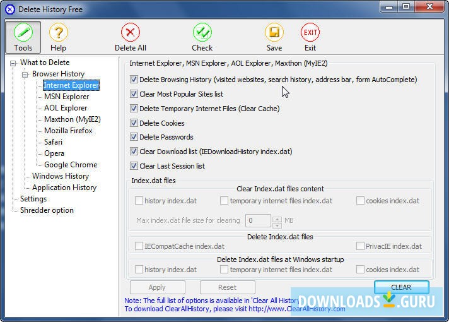This screenshot has height=322, width=449.
Task: Select Opera in the tree
Action: 54,153
